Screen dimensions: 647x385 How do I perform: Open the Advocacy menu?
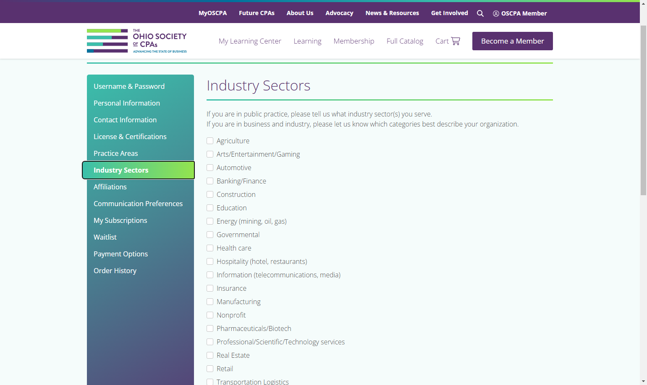point(339,13)
